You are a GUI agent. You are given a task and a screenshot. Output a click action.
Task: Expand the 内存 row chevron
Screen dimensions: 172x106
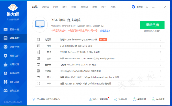point(161,46)
